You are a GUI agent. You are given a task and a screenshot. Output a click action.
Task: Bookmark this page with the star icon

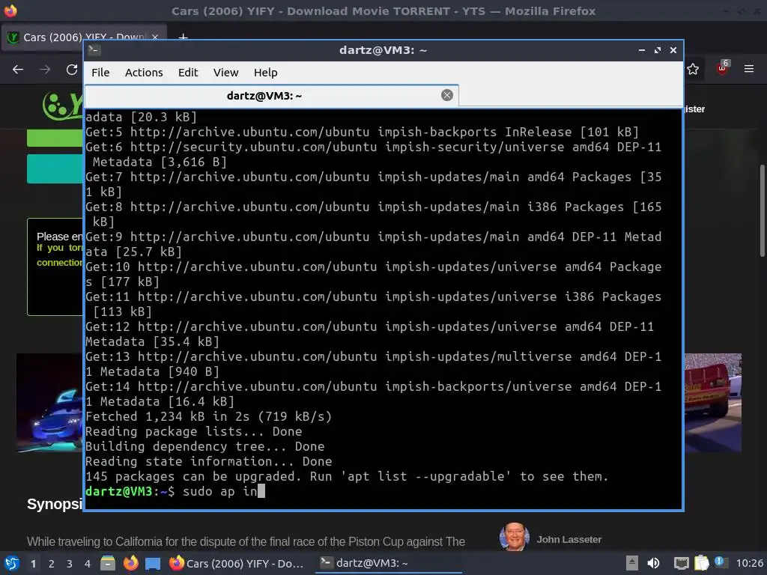coord(693,70)
